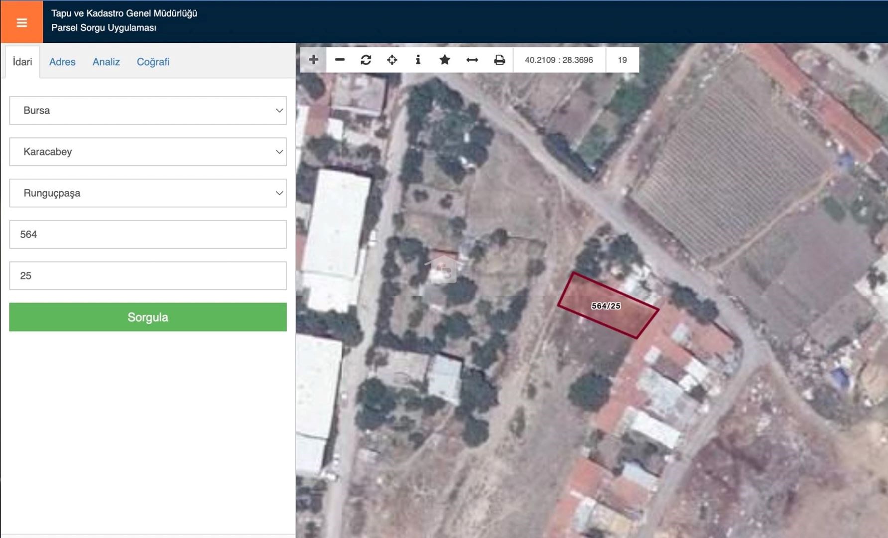The image size is (888, 538).
Task: Expand the Bursa province dropdown
Action: click(148, 111)
